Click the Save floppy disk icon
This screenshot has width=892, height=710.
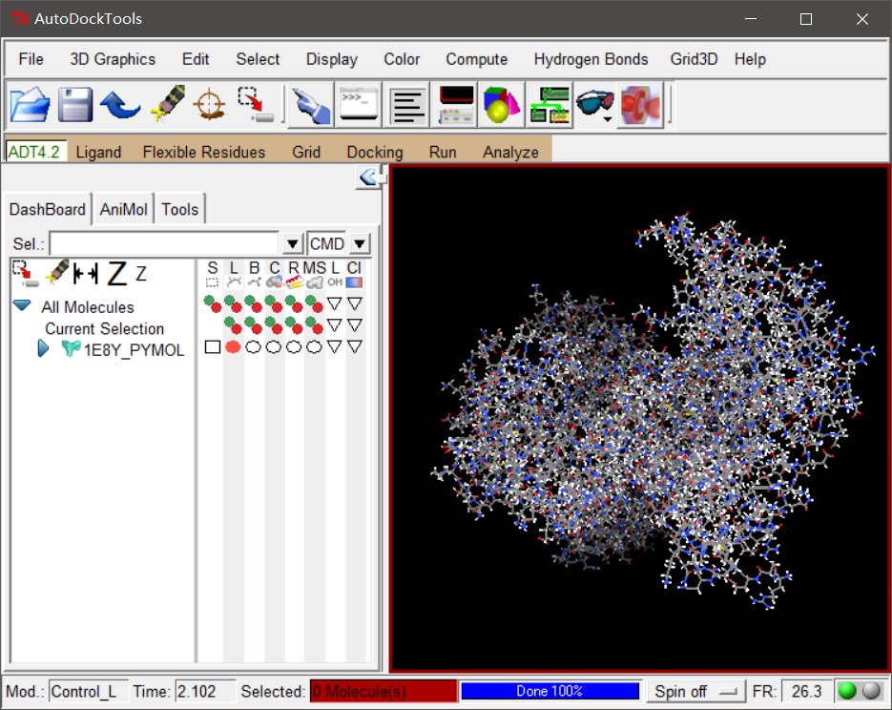pyautogui.click(x=74, y=105)
